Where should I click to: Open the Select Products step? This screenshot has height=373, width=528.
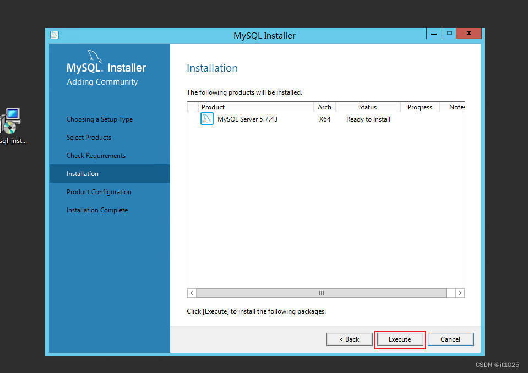click(x=89, y=138)
